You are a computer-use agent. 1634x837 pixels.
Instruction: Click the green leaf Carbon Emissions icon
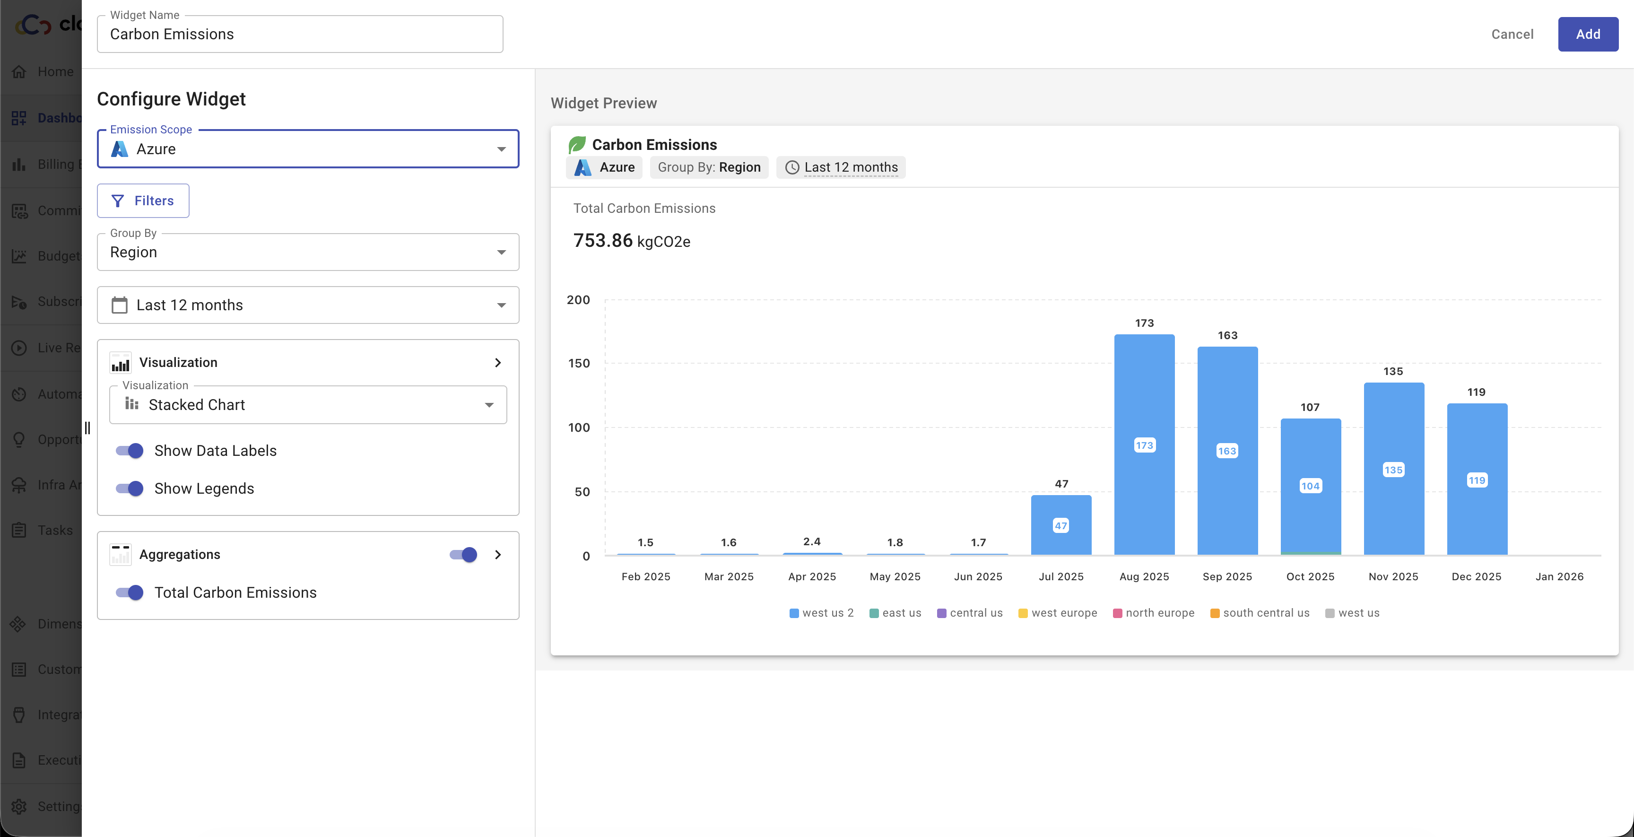577,145
